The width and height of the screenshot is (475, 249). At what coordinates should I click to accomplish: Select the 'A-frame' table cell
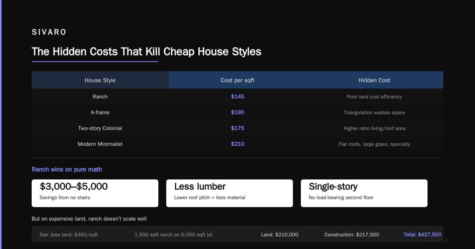pos(100,112)
